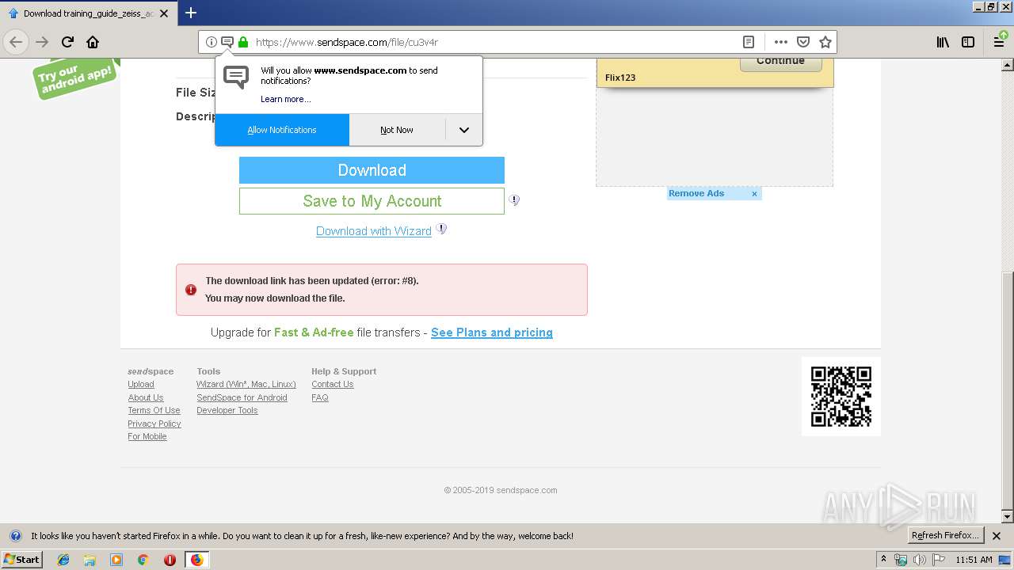Screen dimensions: 1014x570
Task: Show site information icon in address bar
Action: click(211, 42)
